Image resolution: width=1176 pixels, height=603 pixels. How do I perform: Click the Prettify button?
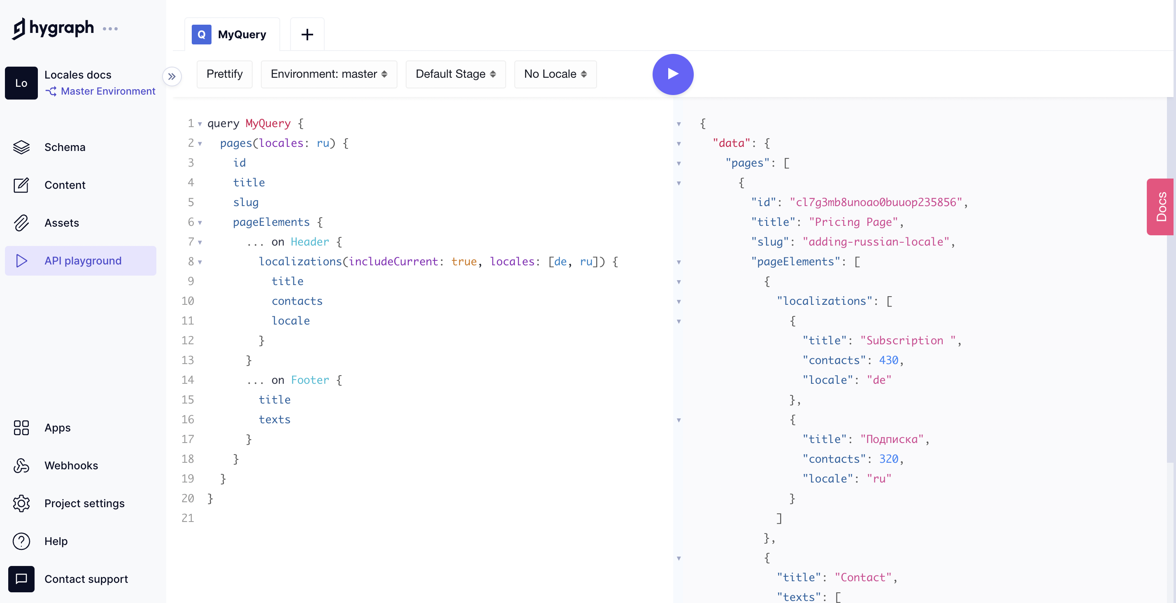[x=224, y=74]
